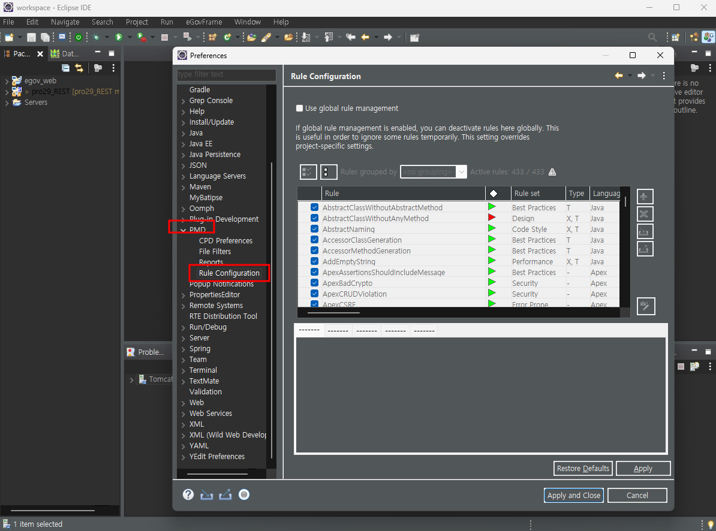This screenshot has width=716, height=531.
Task: Uncheck the AbstractNaming rule
Action: pyautogui.click(x=314, y=228)
